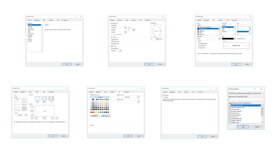Click the Inside border preset icon

coord(51,98)
